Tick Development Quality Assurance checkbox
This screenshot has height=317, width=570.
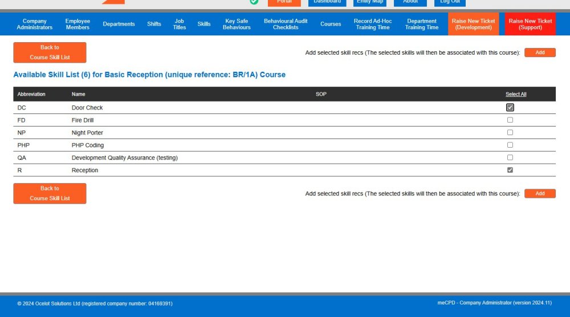(510, 157)
